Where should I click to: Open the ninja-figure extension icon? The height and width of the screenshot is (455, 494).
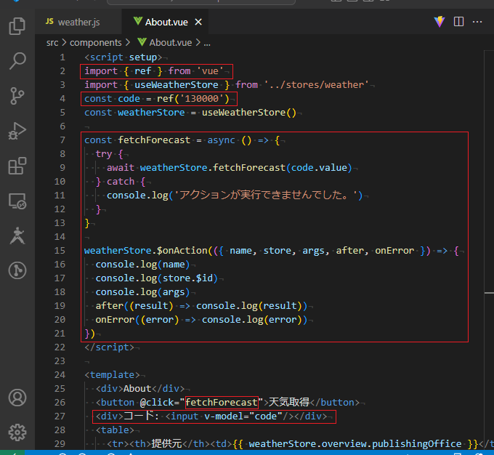tap(17, 235)
